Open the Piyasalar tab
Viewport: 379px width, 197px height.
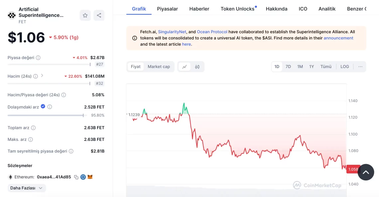167,9
